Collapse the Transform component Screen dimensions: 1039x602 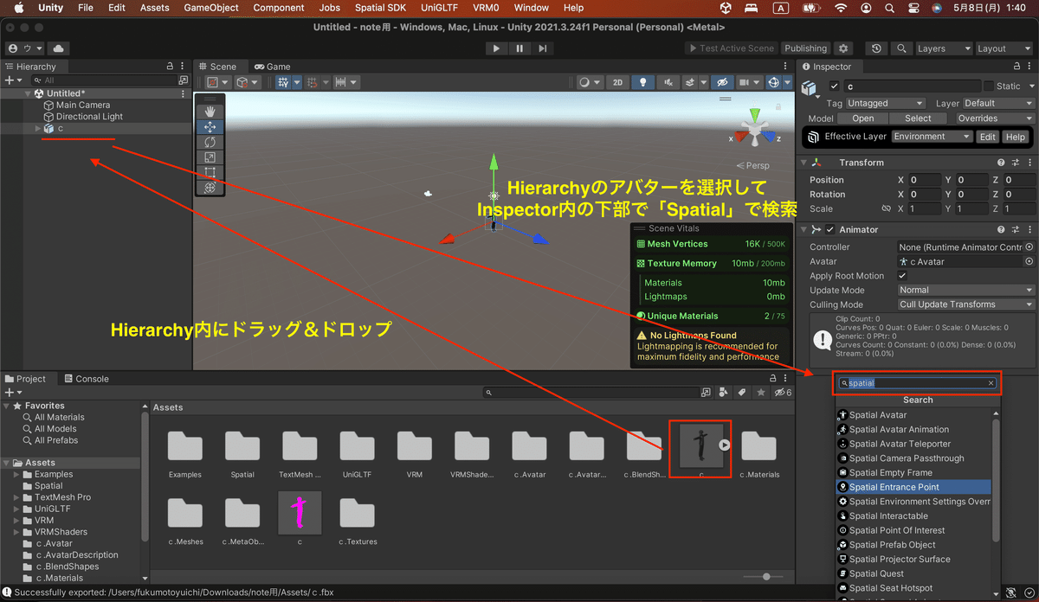tap(804, 163)
